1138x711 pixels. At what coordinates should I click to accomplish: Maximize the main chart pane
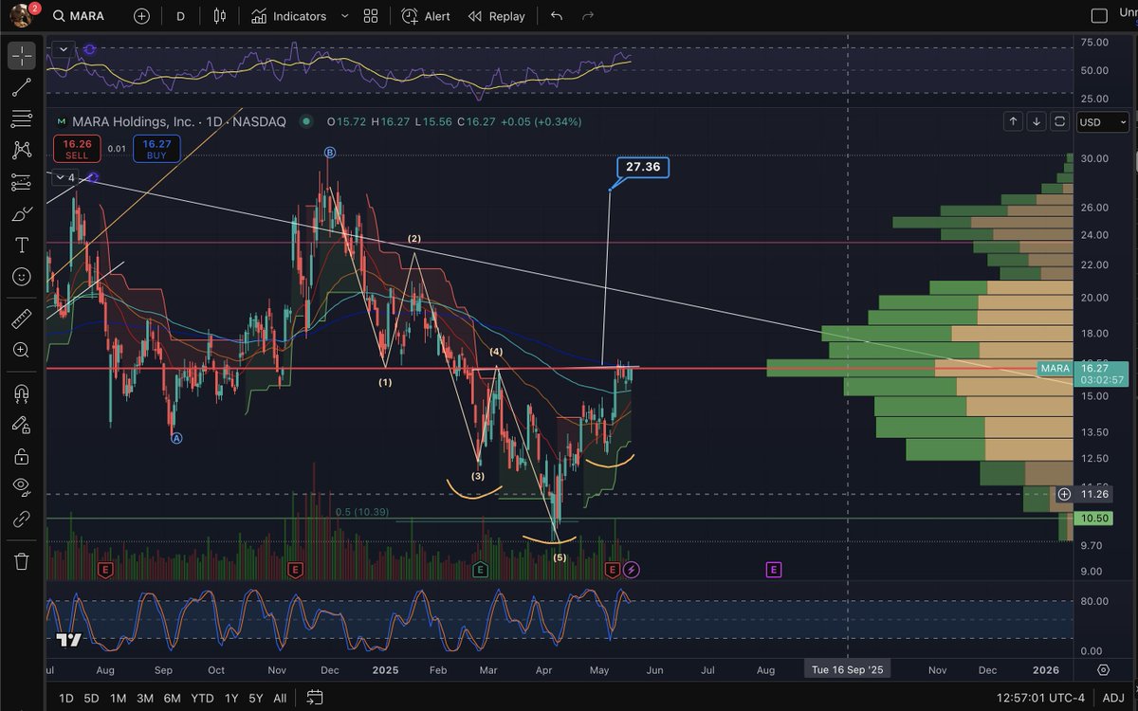point(1059,121)
